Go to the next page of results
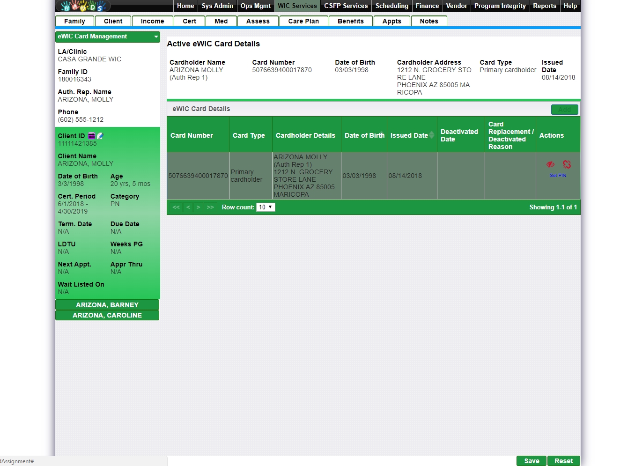Screen dimensions: 635x466 199,207
